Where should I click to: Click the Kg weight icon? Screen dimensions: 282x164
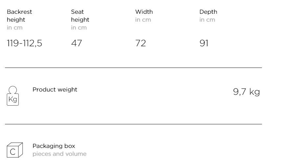(13, 96)
